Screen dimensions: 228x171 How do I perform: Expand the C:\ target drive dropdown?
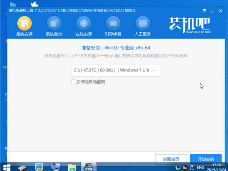[x=115, y=71]
